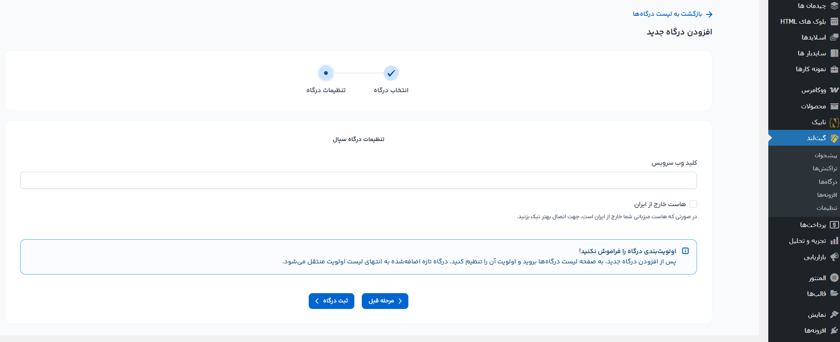The image size is (840, 342).
Task: Click the افزودن درگاه جدید page title
Action: 679,32
